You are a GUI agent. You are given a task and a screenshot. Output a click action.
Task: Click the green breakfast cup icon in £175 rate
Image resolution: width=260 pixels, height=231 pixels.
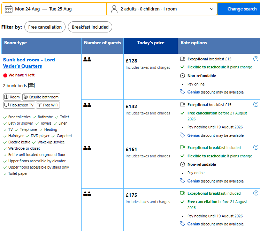(x=182, y=193)
